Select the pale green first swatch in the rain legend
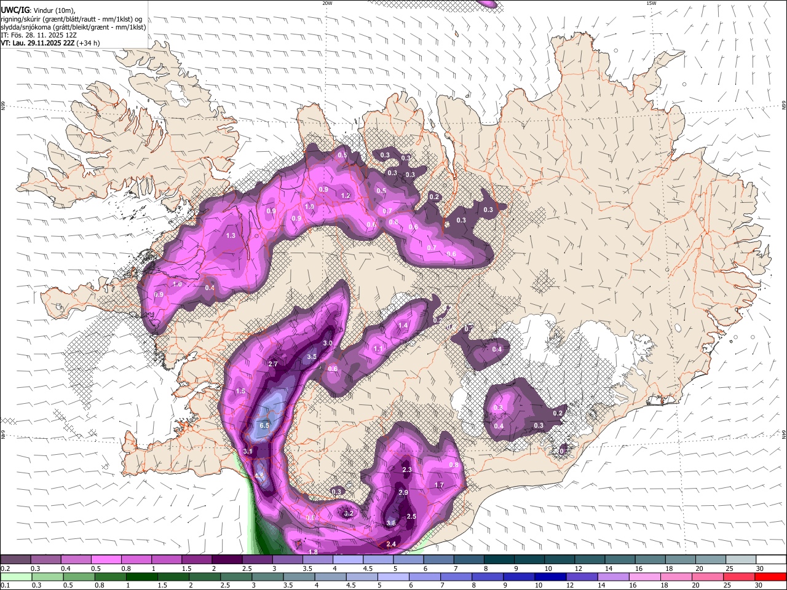The image size is (787, 590). [15, 577]
